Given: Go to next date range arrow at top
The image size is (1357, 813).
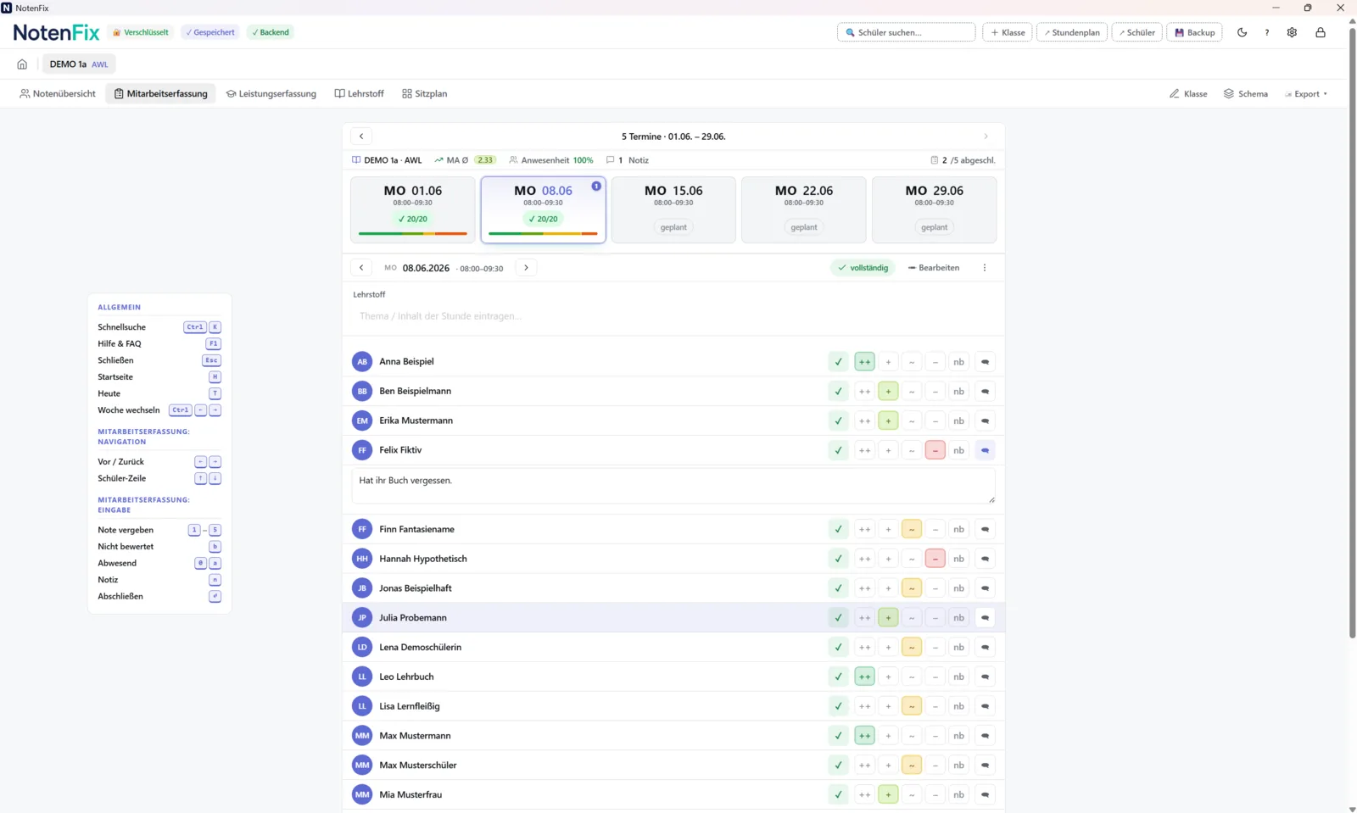Looking at the screenshot, I should coord(986,136).
